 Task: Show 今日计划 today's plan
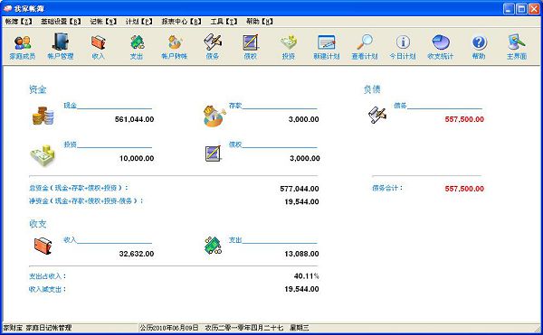pos(403,47)
